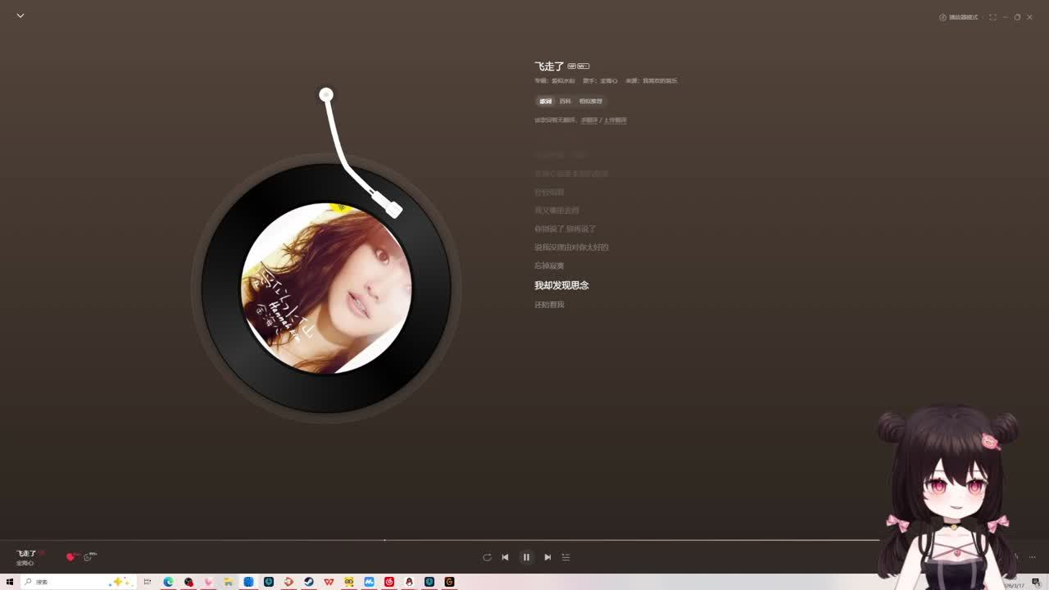Viewport: 1049px width, 590px height.
Task: Open the playlist queue
Action: pos(565,557)
